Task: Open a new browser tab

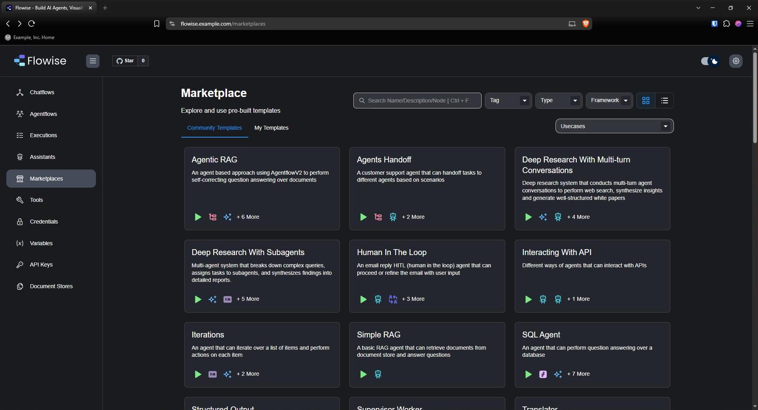Action: click(x=105, y=8)
